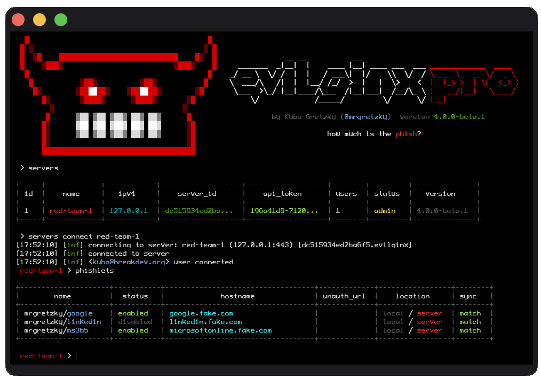Expand the truncated server_id value
The image size is (541, 379).
coord(200,210)
